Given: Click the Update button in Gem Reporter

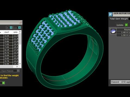Looking at the screenshot, I should click(120, 25).
